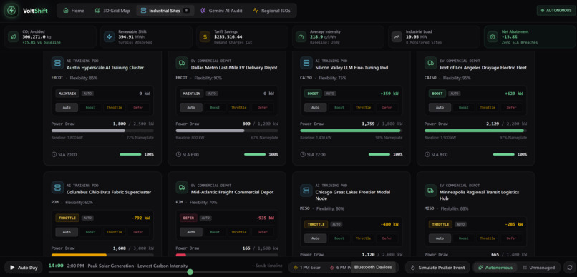Set Austin Hyperscale cluster to Boost
The height and width of the screenshot is (277, 577).
click(x=90, y=108)
